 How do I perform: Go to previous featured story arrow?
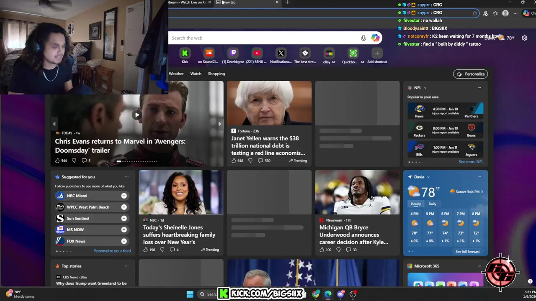[x=54, y=124]
